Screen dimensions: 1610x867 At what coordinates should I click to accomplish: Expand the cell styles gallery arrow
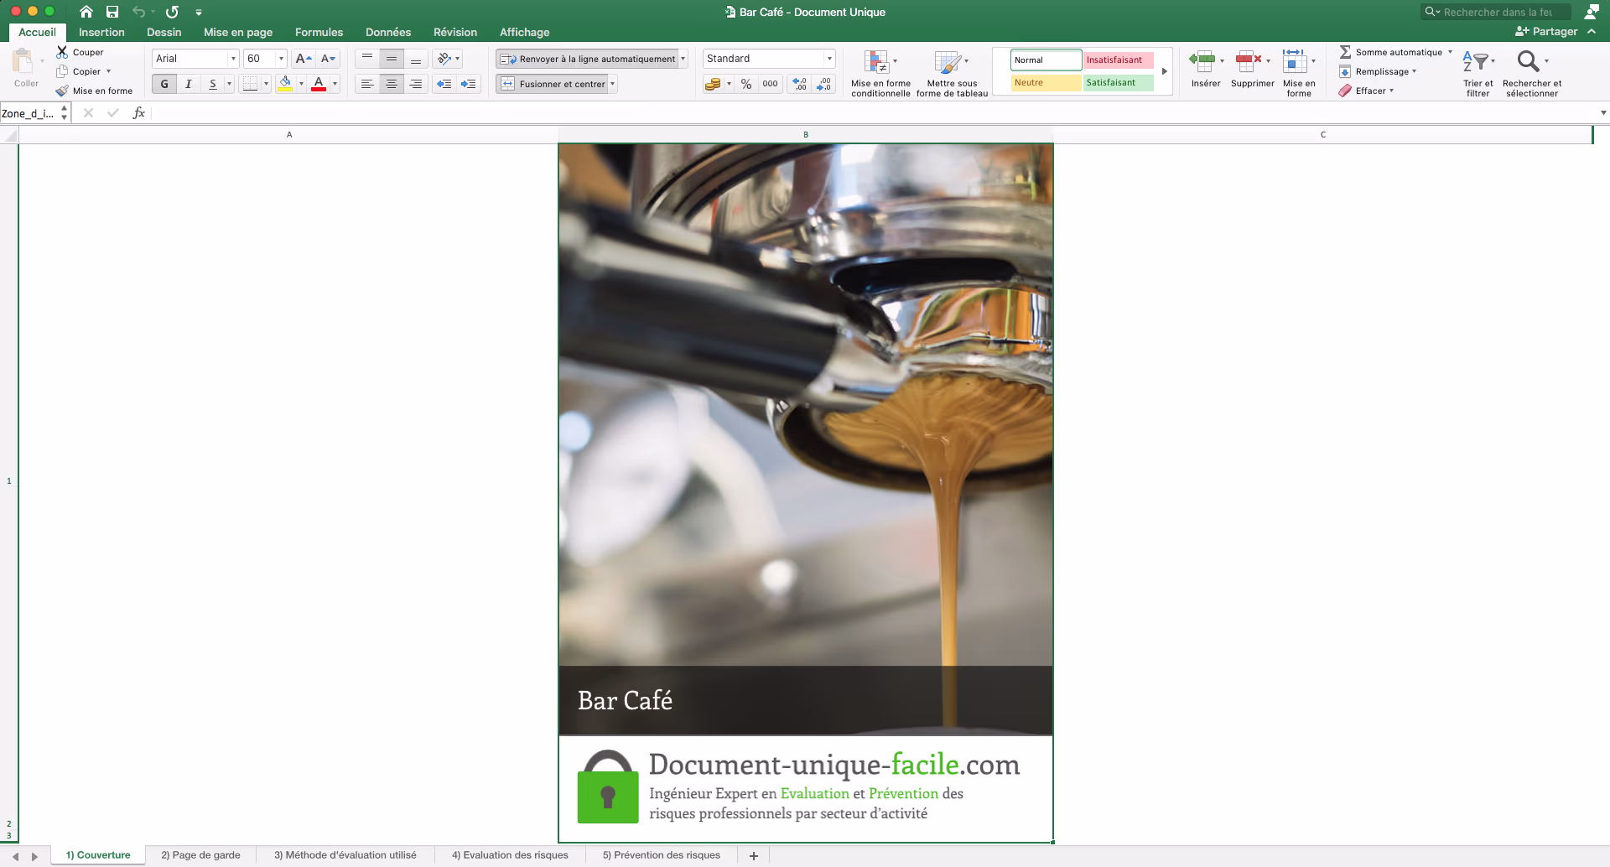tap(1165, 71)
